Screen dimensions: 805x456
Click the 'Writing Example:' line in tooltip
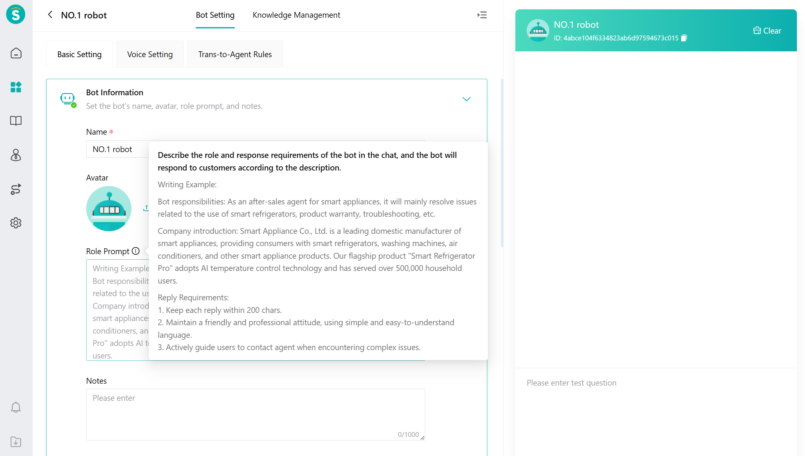click(187, 184)
